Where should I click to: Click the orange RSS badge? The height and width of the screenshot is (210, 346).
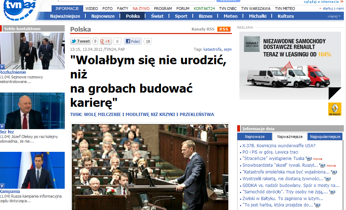224,29
